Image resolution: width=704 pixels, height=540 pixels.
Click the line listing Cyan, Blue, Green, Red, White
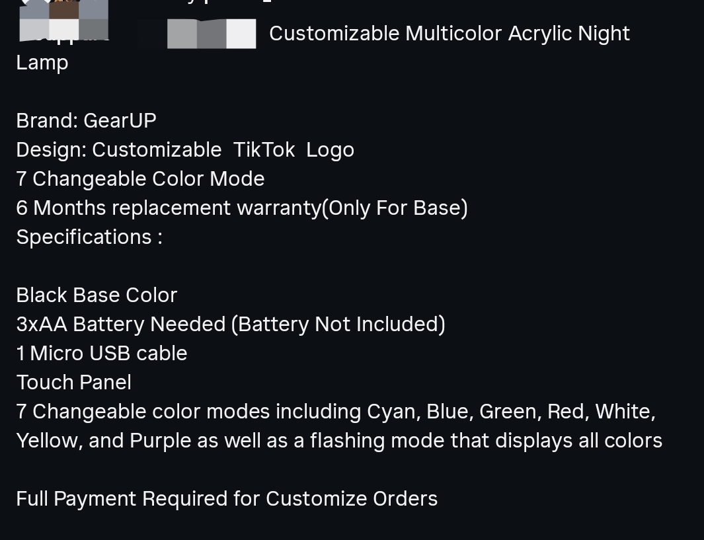click(x=336, y=412)
